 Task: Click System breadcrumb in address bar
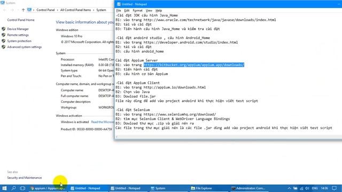tap(101, 10)
